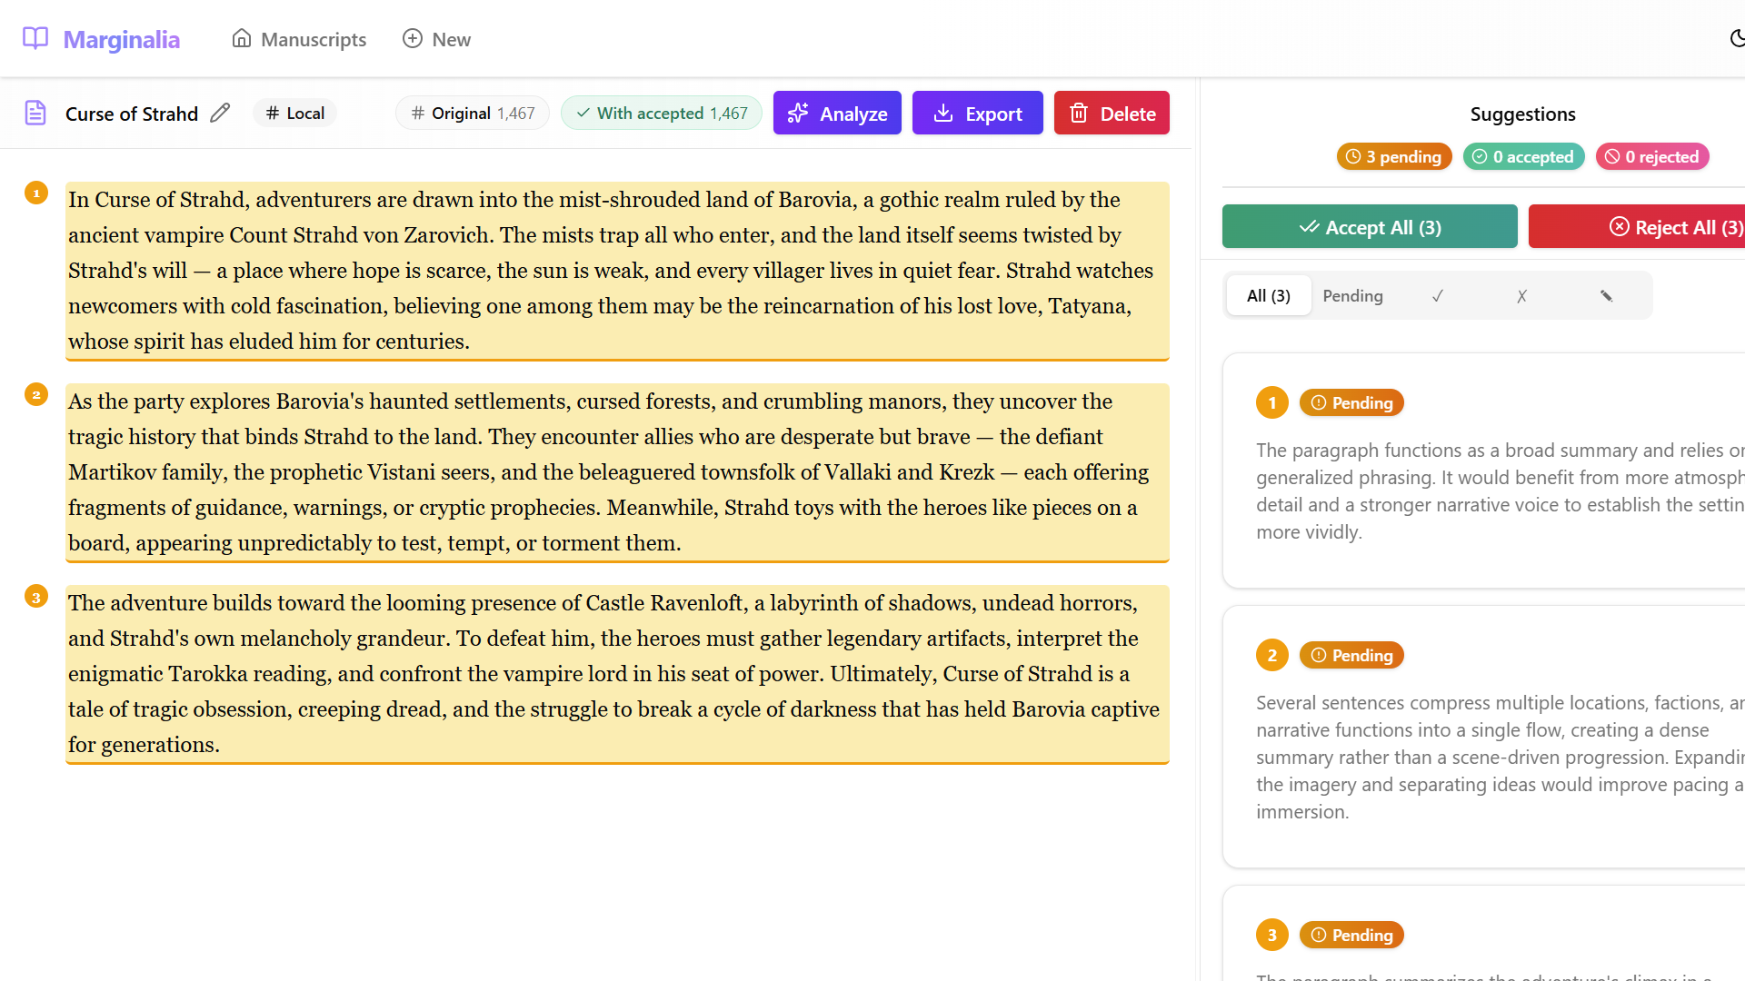
Task: Open suggestion card 2 about dense summary
Action: tap(1484, 737)
